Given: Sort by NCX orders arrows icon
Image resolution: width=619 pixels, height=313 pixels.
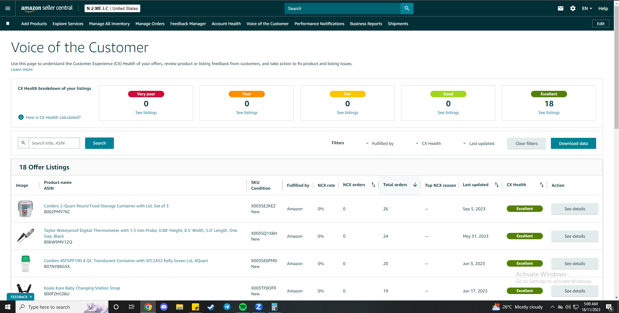Looking at the screenshot, I should (373, 185).
